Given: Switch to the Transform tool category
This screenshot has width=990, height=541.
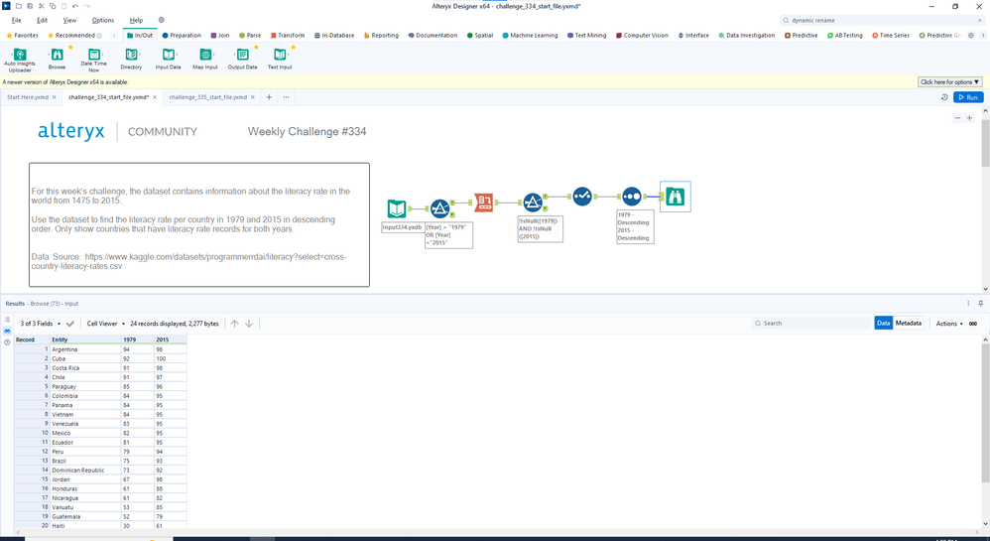Looking at the screenshot, I should tap(288, 36).
